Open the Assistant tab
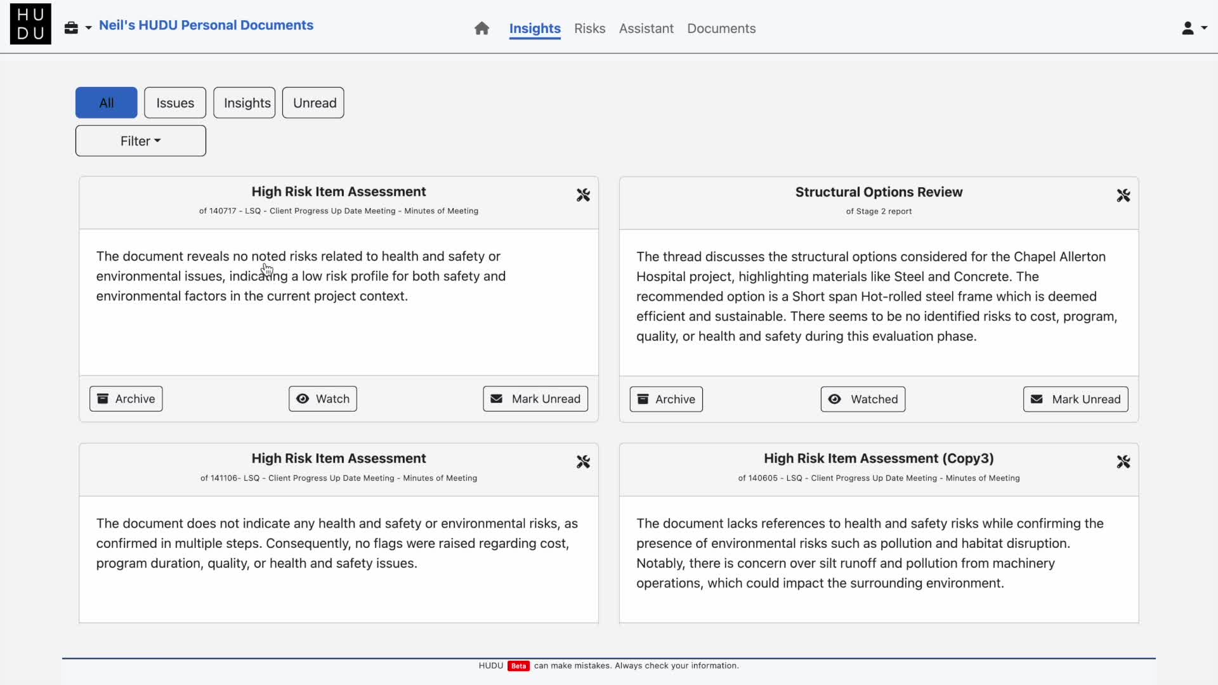 pos(646,29)
